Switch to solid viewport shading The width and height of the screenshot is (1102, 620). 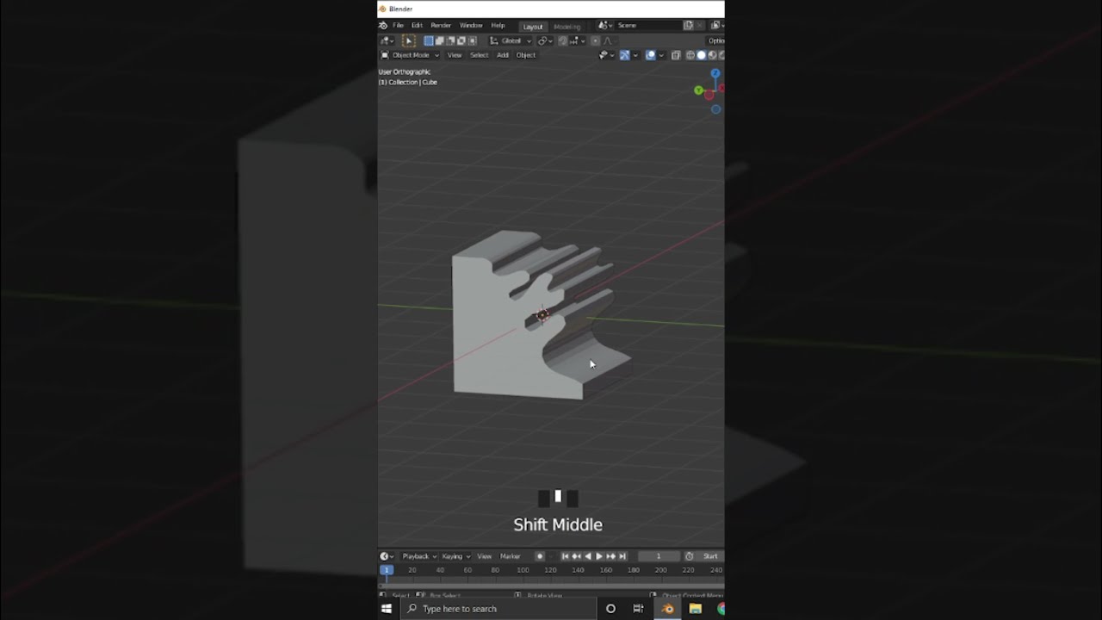click(x=701, y=55)
